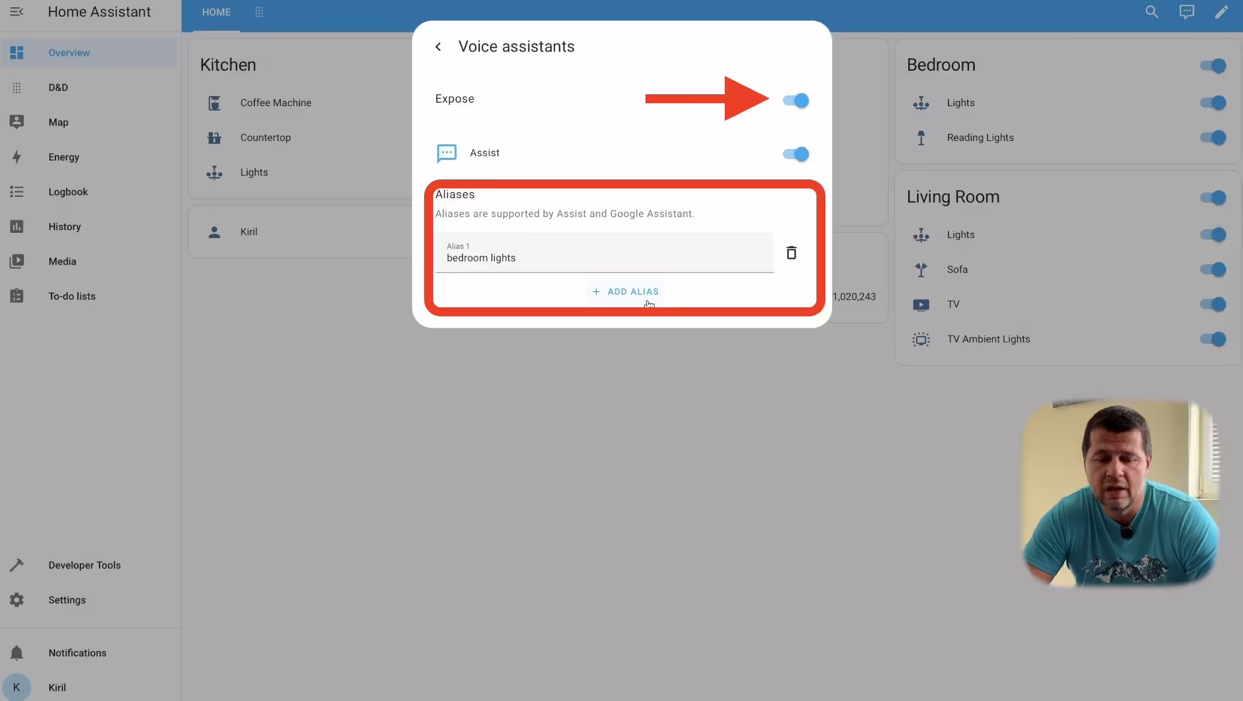
Task: Open the History page in sidebar
Action: pos(90,227)
